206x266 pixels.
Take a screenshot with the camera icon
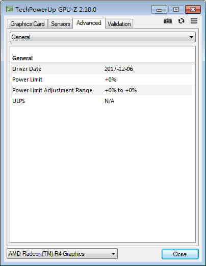point(168,21)
